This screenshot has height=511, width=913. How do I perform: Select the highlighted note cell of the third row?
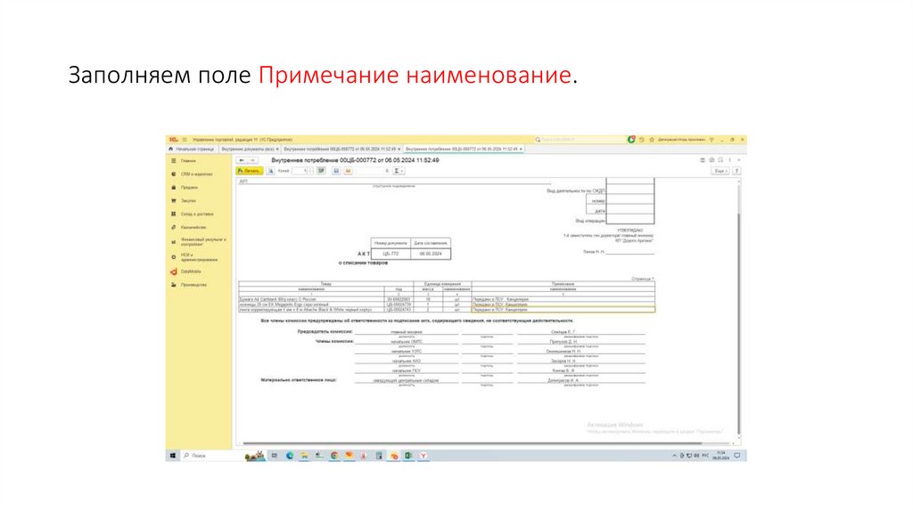click(x=563, y=310)
